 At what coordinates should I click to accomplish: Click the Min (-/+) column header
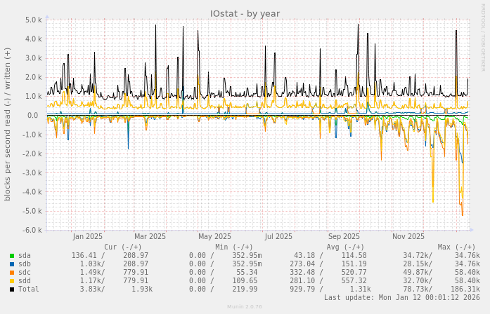234,247
